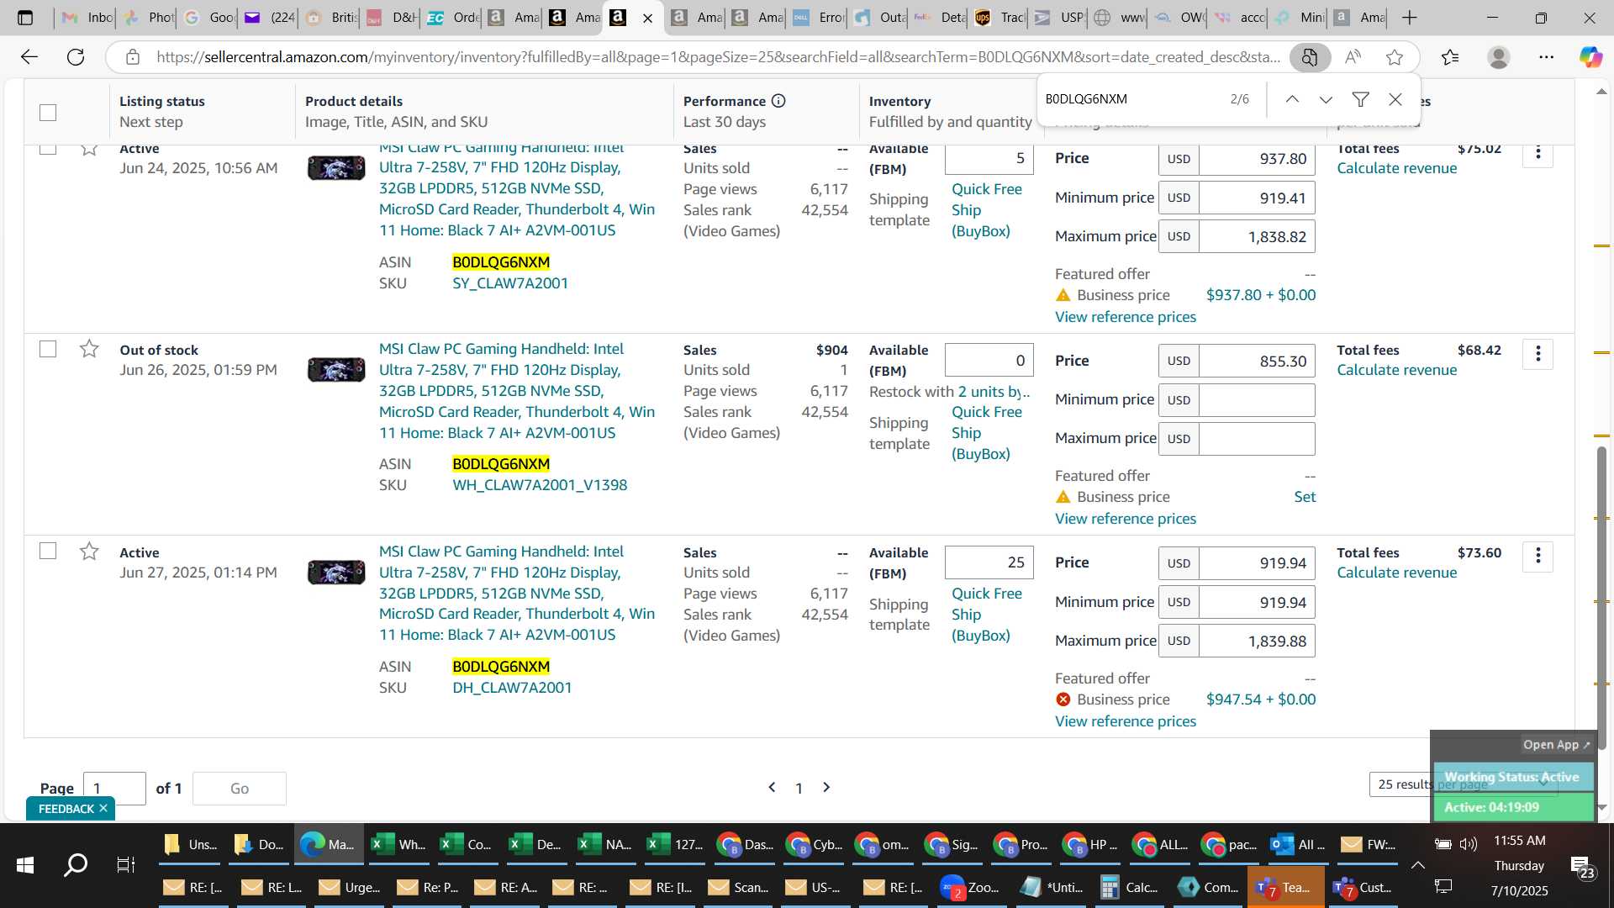
Task: Go to previous find-on-page match
Action: (x=1292, y=99)
